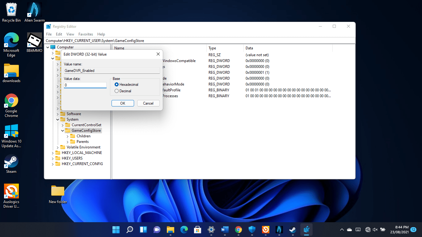Expand the CurrentControlSet key
Screen dimensions: 422x237
click(63, 125)
